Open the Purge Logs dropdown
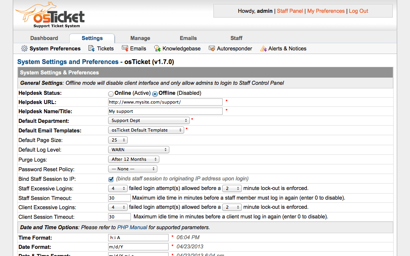410x256 pixels. coord(133,159)
